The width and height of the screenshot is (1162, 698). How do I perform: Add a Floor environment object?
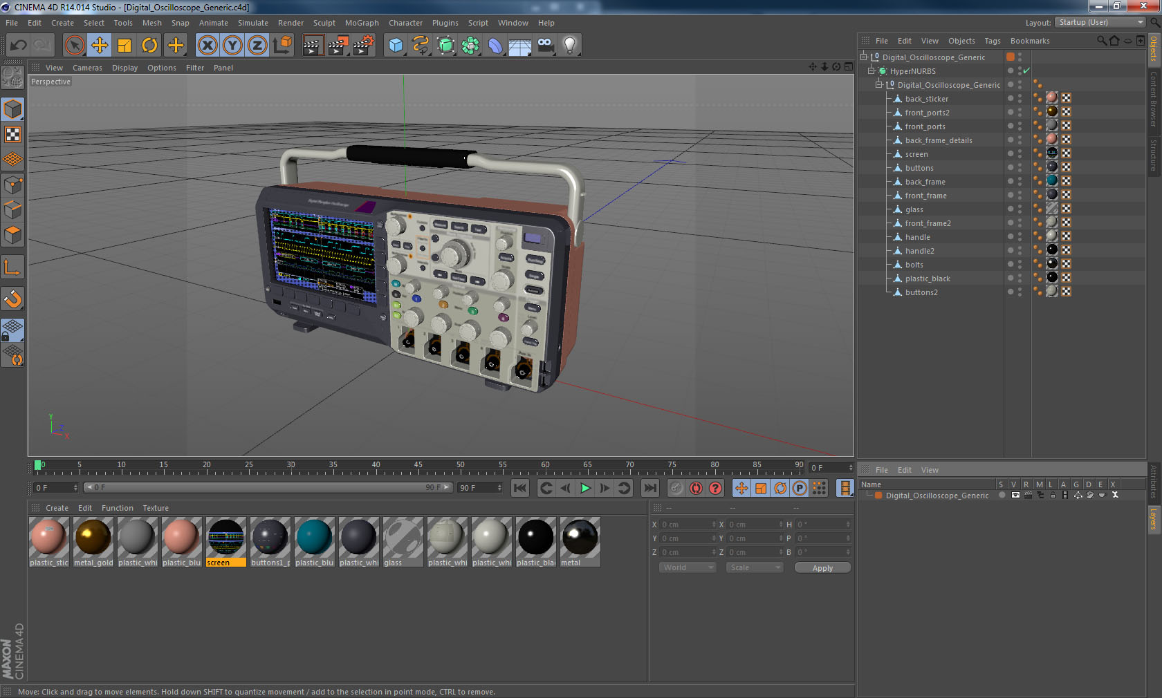520,46
